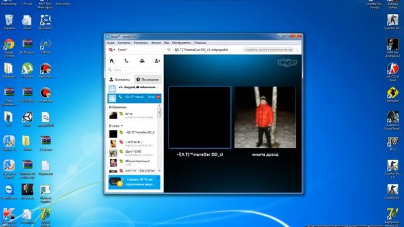Click Артур's avatar picture in favorites
Image resolution: width=404 pixels, height=227 pixels.
point(113,115)
